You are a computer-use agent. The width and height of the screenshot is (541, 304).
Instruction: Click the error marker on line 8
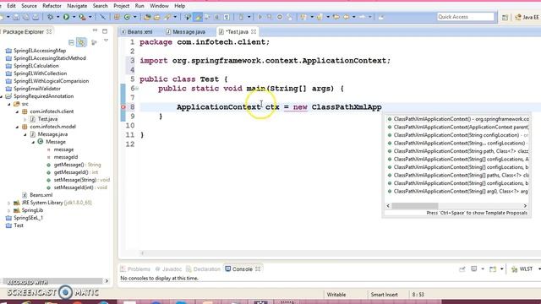(123, 107)
